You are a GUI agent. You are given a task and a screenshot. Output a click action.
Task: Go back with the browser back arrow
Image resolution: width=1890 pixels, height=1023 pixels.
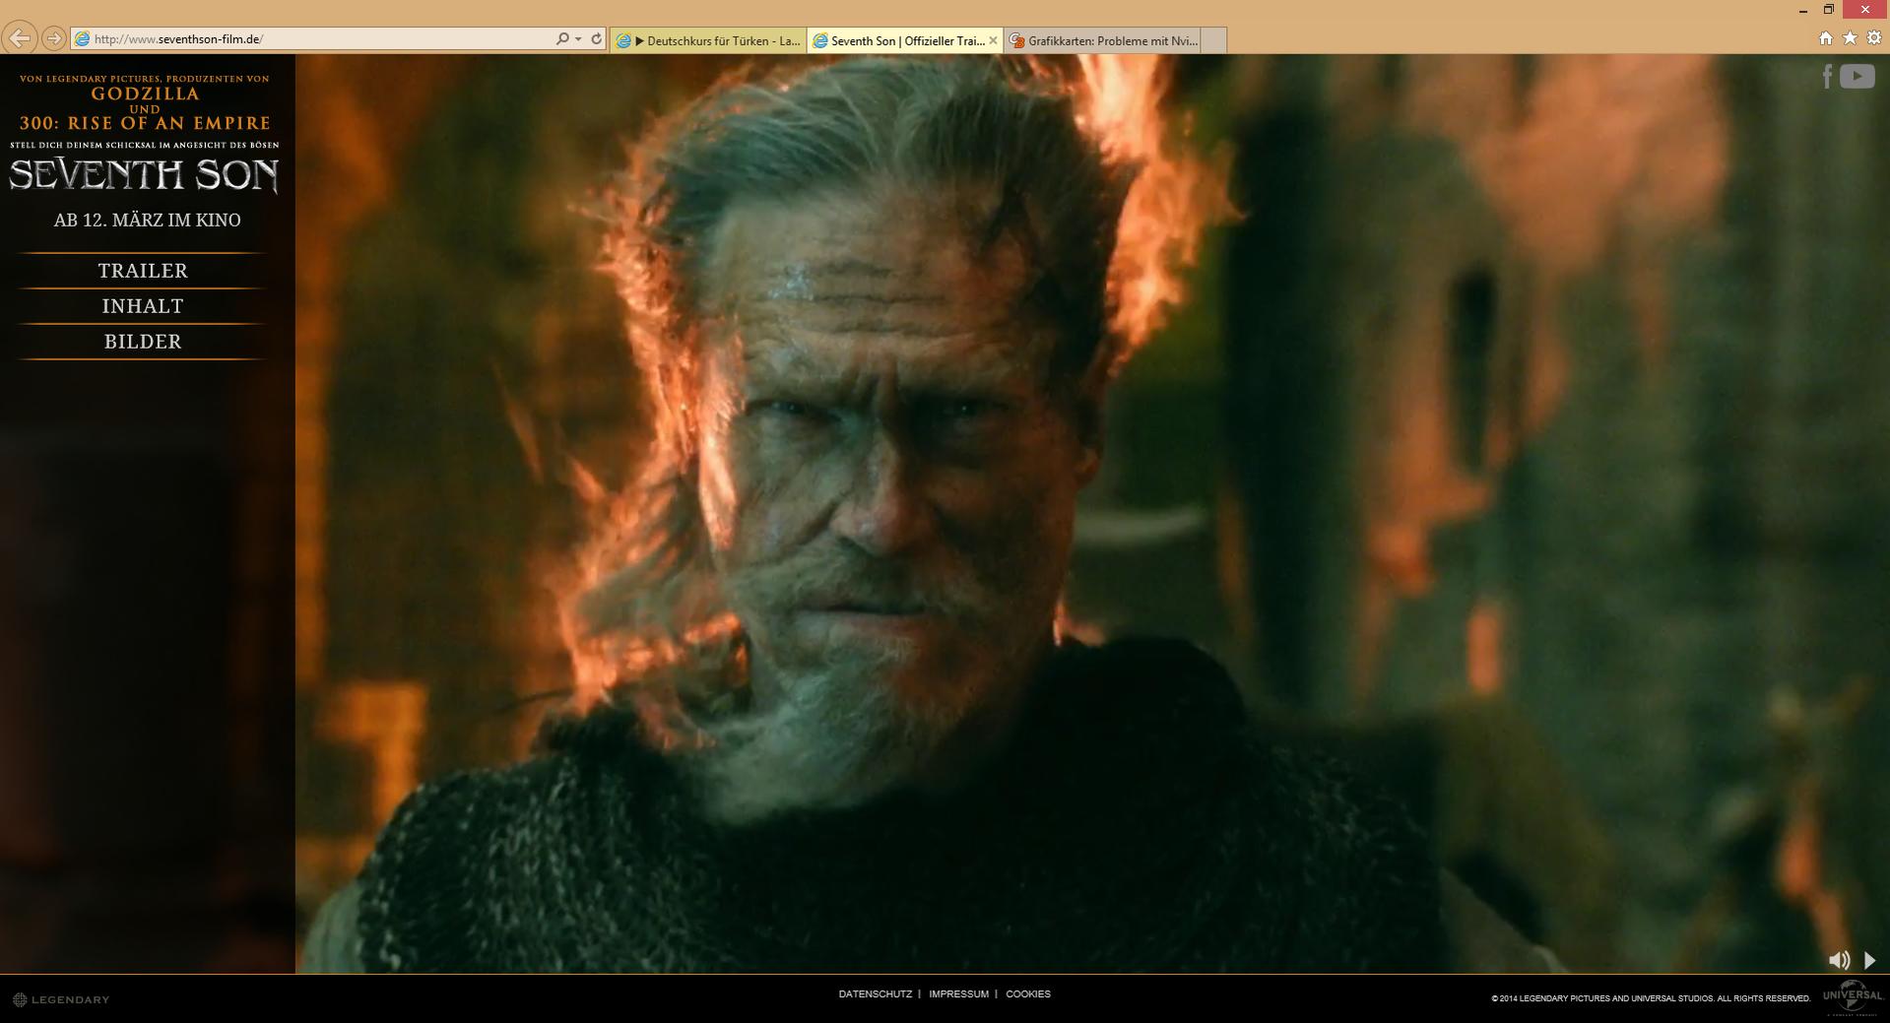(20, 38)
